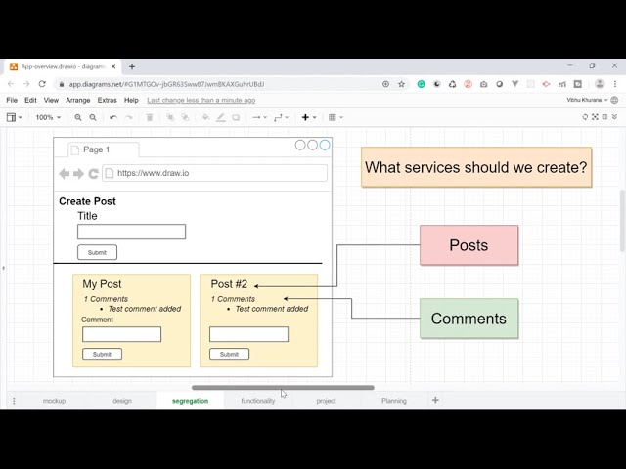Open the Table insert dropdown
Screen dimensions: 626x469
335,117
